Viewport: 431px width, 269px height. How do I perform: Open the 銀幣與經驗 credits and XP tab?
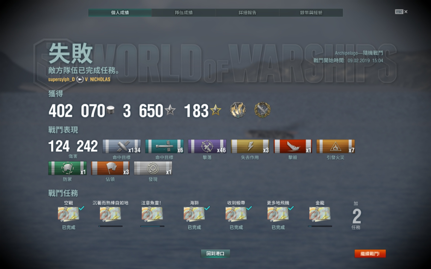311,13
